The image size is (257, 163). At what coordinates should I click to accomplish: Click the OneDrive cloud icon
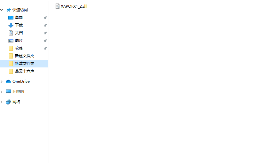pos(8,81)
